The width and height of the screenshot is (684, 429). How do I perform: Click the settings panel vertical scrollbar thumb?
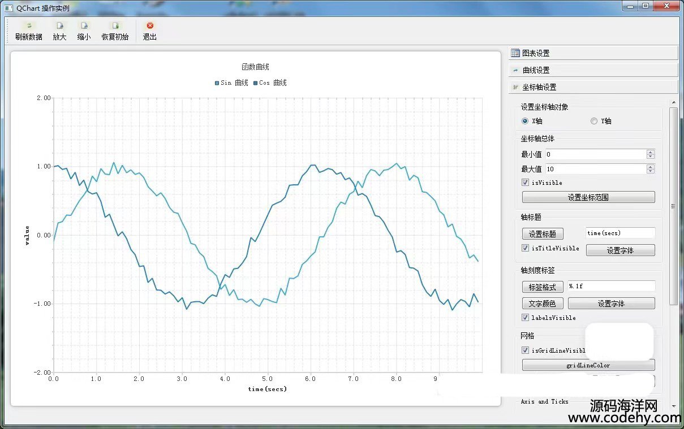673,206
